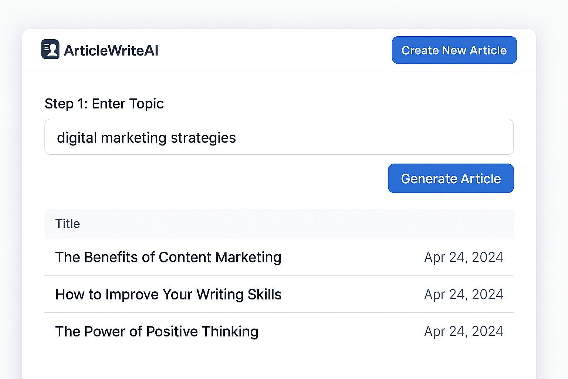Click the date of the Writing Skills article

pyautogui.click(x=464, y=295)
